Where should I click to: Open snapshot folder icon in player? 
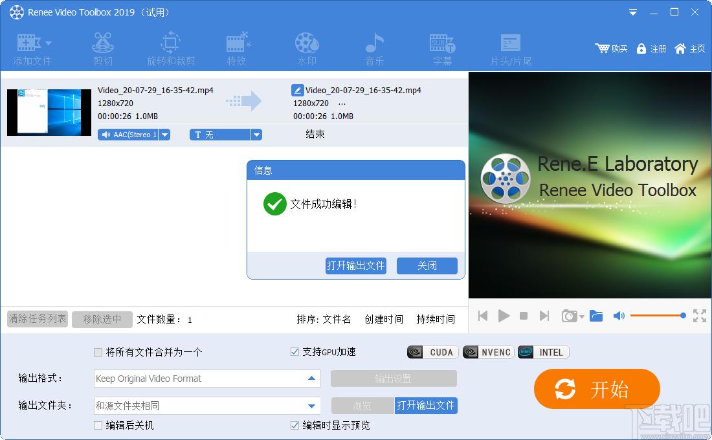coord(596,316)
